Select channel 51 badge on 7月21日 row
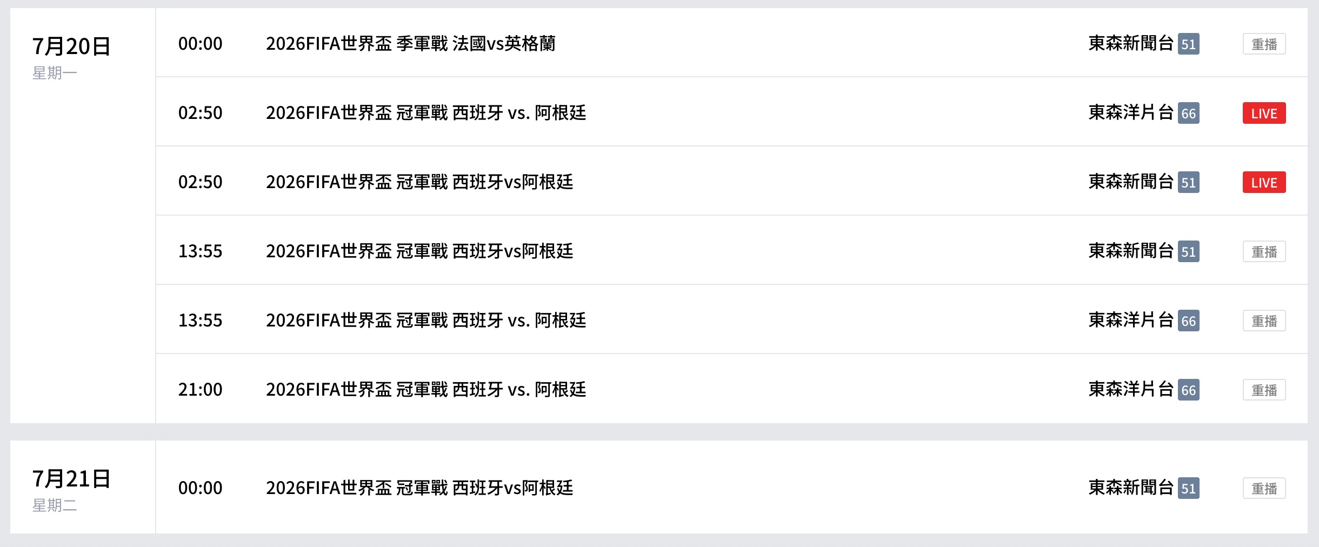1319x547 pixels. click(x=1188, y=488)
